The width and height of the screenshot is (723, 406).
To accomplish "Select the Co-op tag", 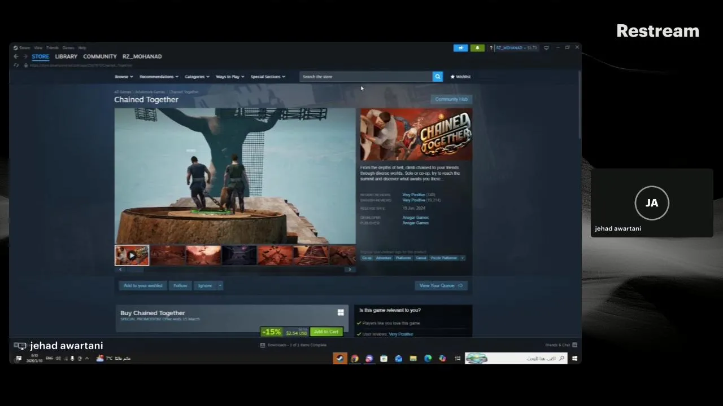I will tap(367, 258).
